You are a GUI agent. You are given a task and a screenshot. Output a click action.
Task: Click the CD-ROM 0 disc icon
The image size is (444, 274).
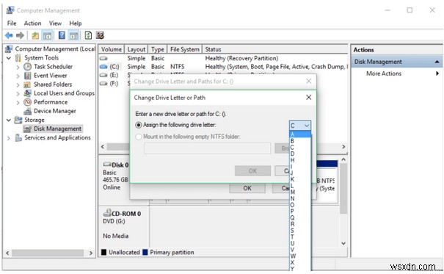107,212
